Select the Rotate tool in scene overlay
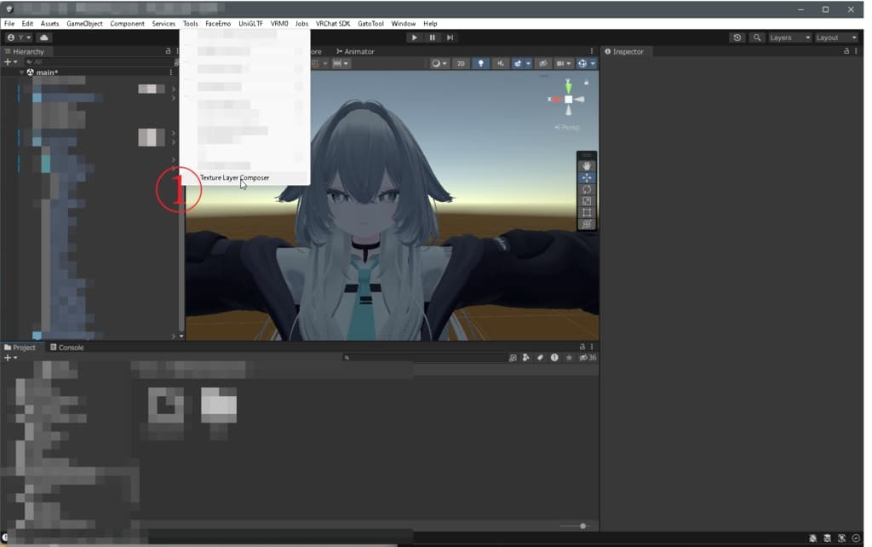The image size is (872, 547). tap(586, 189)
